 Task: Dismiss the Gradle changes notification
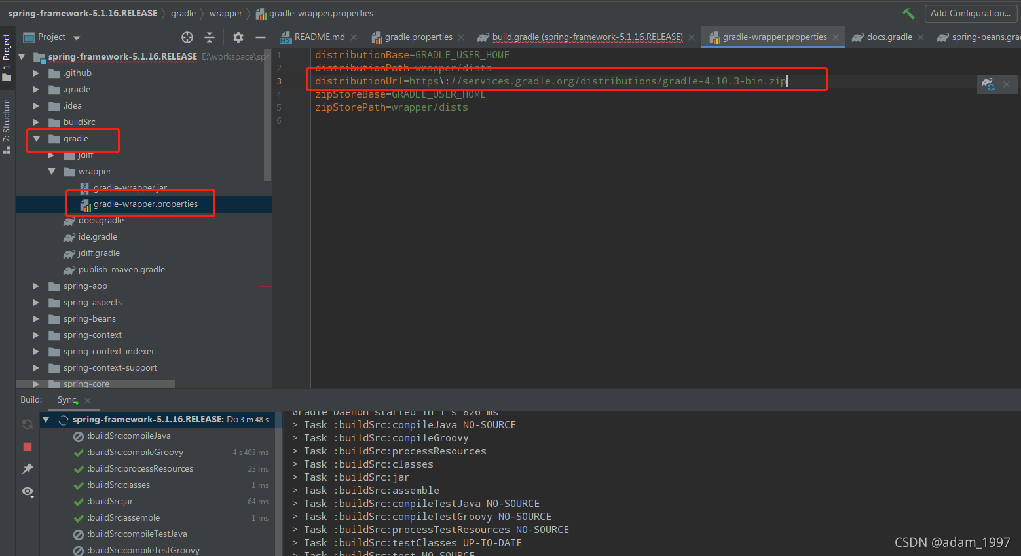[1007, 84]
